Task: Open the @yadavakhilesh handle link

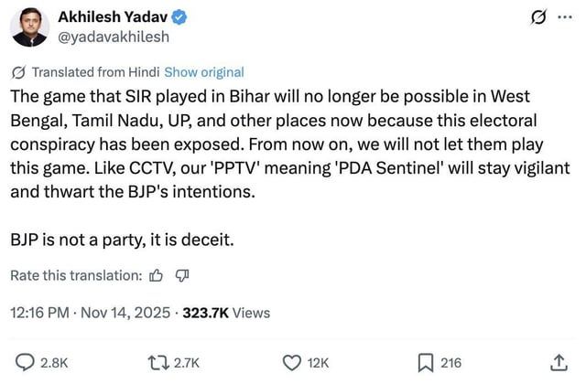Action: (x=101, y=37)
